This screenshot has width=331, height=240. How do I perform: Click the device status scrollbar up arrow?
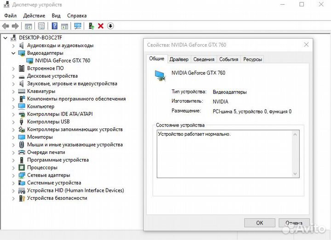tap(295, 134)
